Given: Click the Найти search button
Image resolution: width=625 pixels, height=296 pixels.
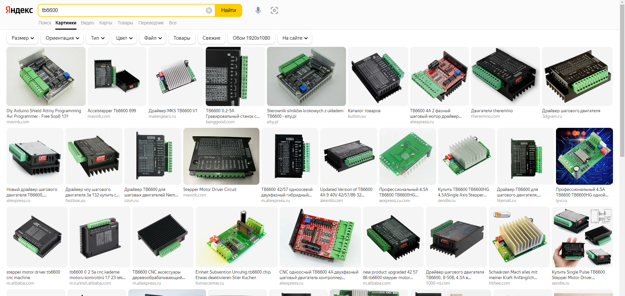Looking at the screenshot, I should (229, 10).
